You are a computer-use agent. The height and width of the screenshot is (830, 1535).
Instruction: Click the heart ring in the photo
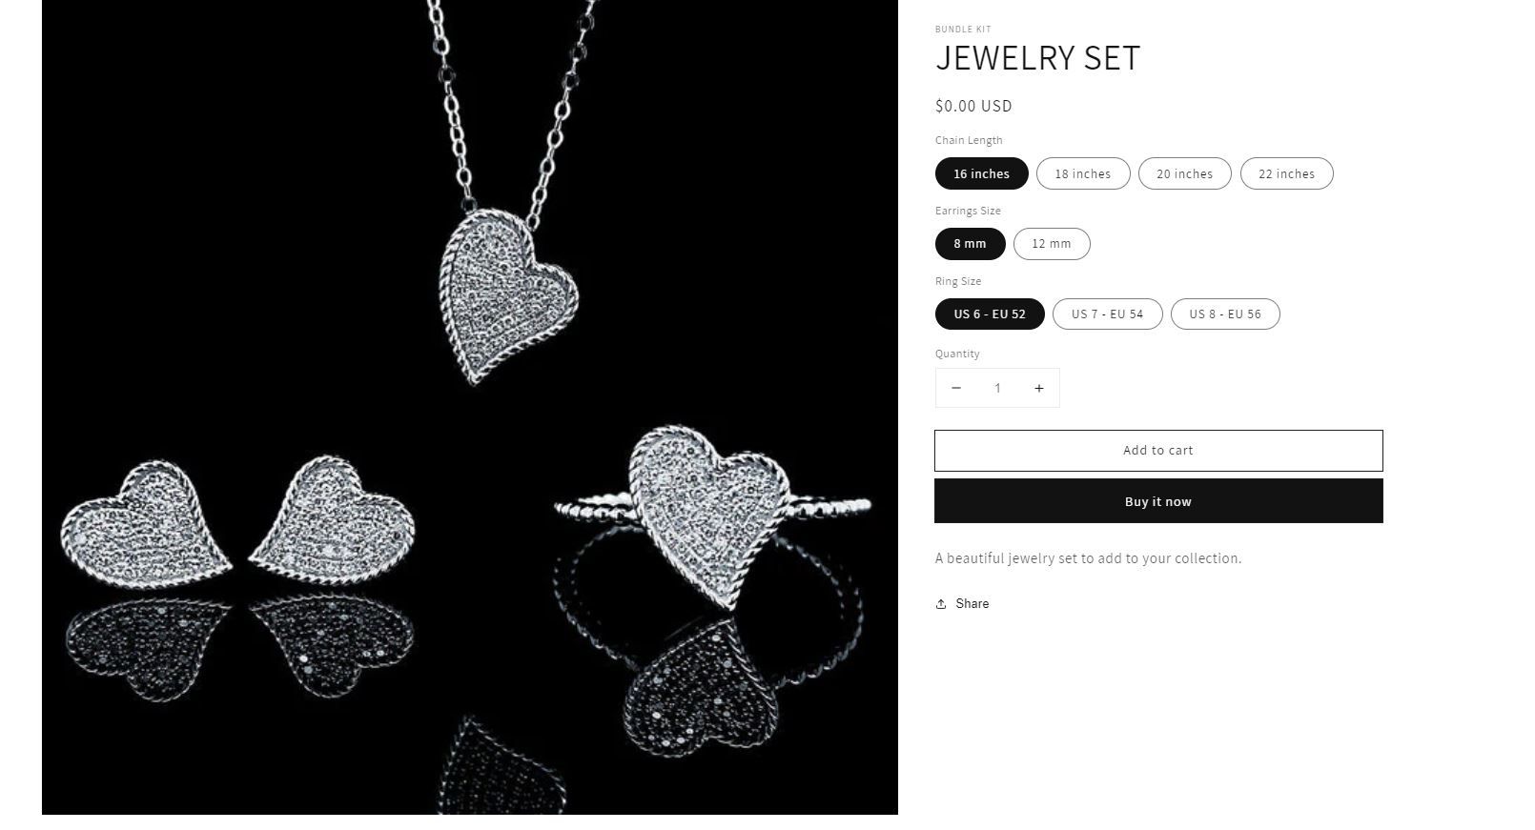(x=711, y=513)
